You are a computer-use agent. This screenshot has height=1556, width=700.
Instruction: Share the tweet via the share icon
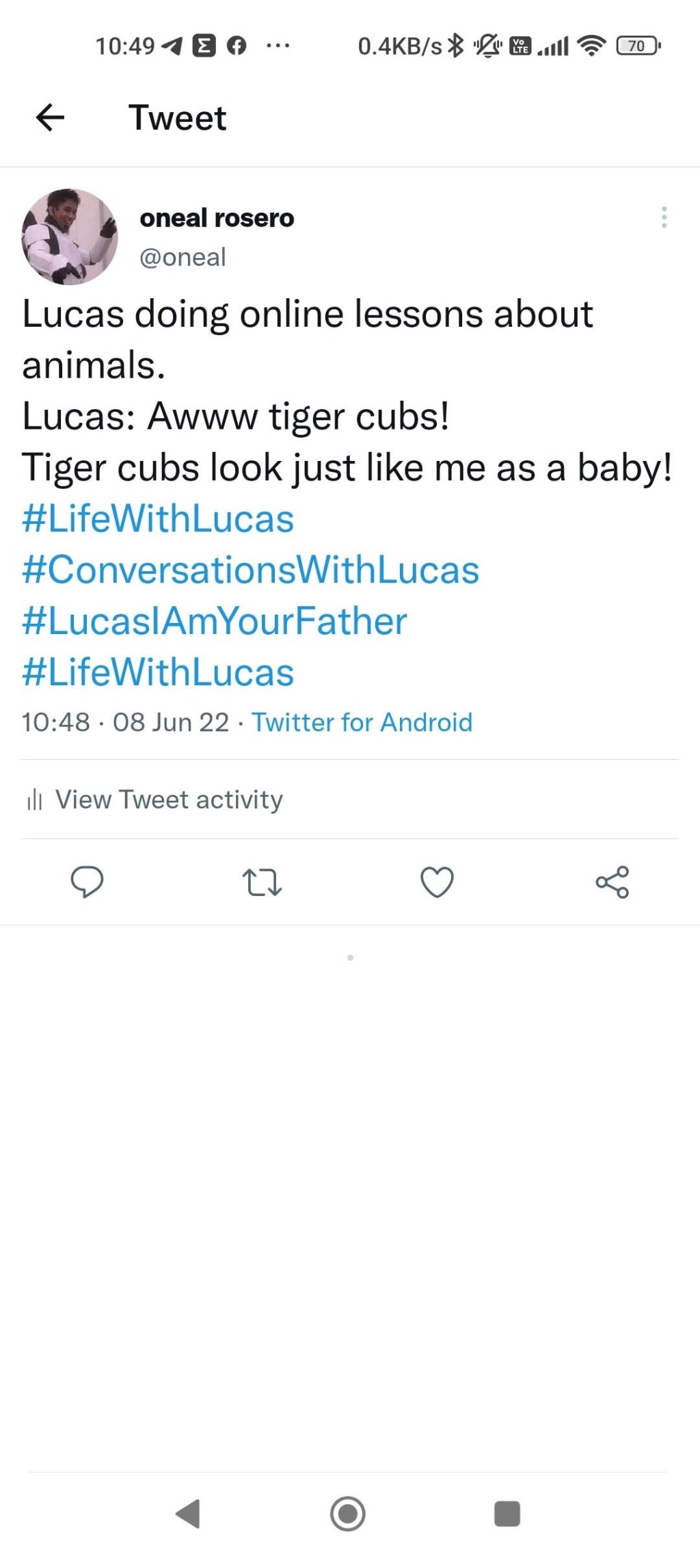(x=612, y=883)
